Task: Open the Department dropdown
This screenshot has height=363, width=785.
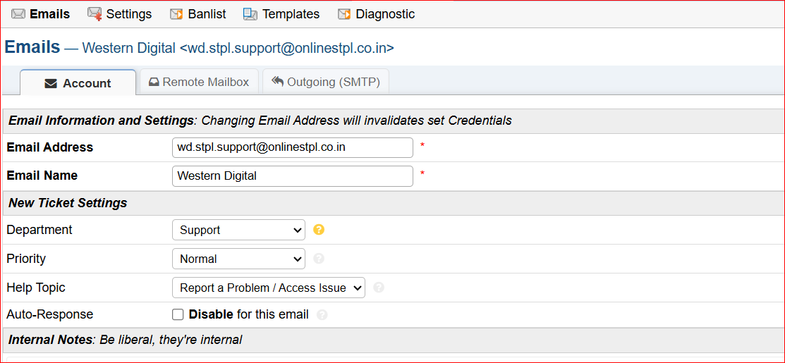Action: 238,230
